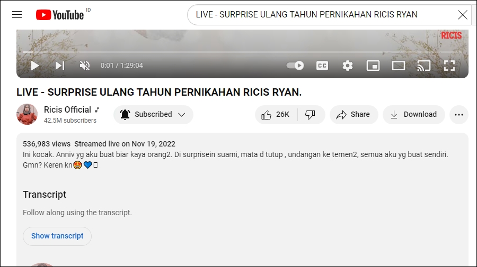477x267 pixels.
Task: Open the hamburger guide menu
Action: 17,15
